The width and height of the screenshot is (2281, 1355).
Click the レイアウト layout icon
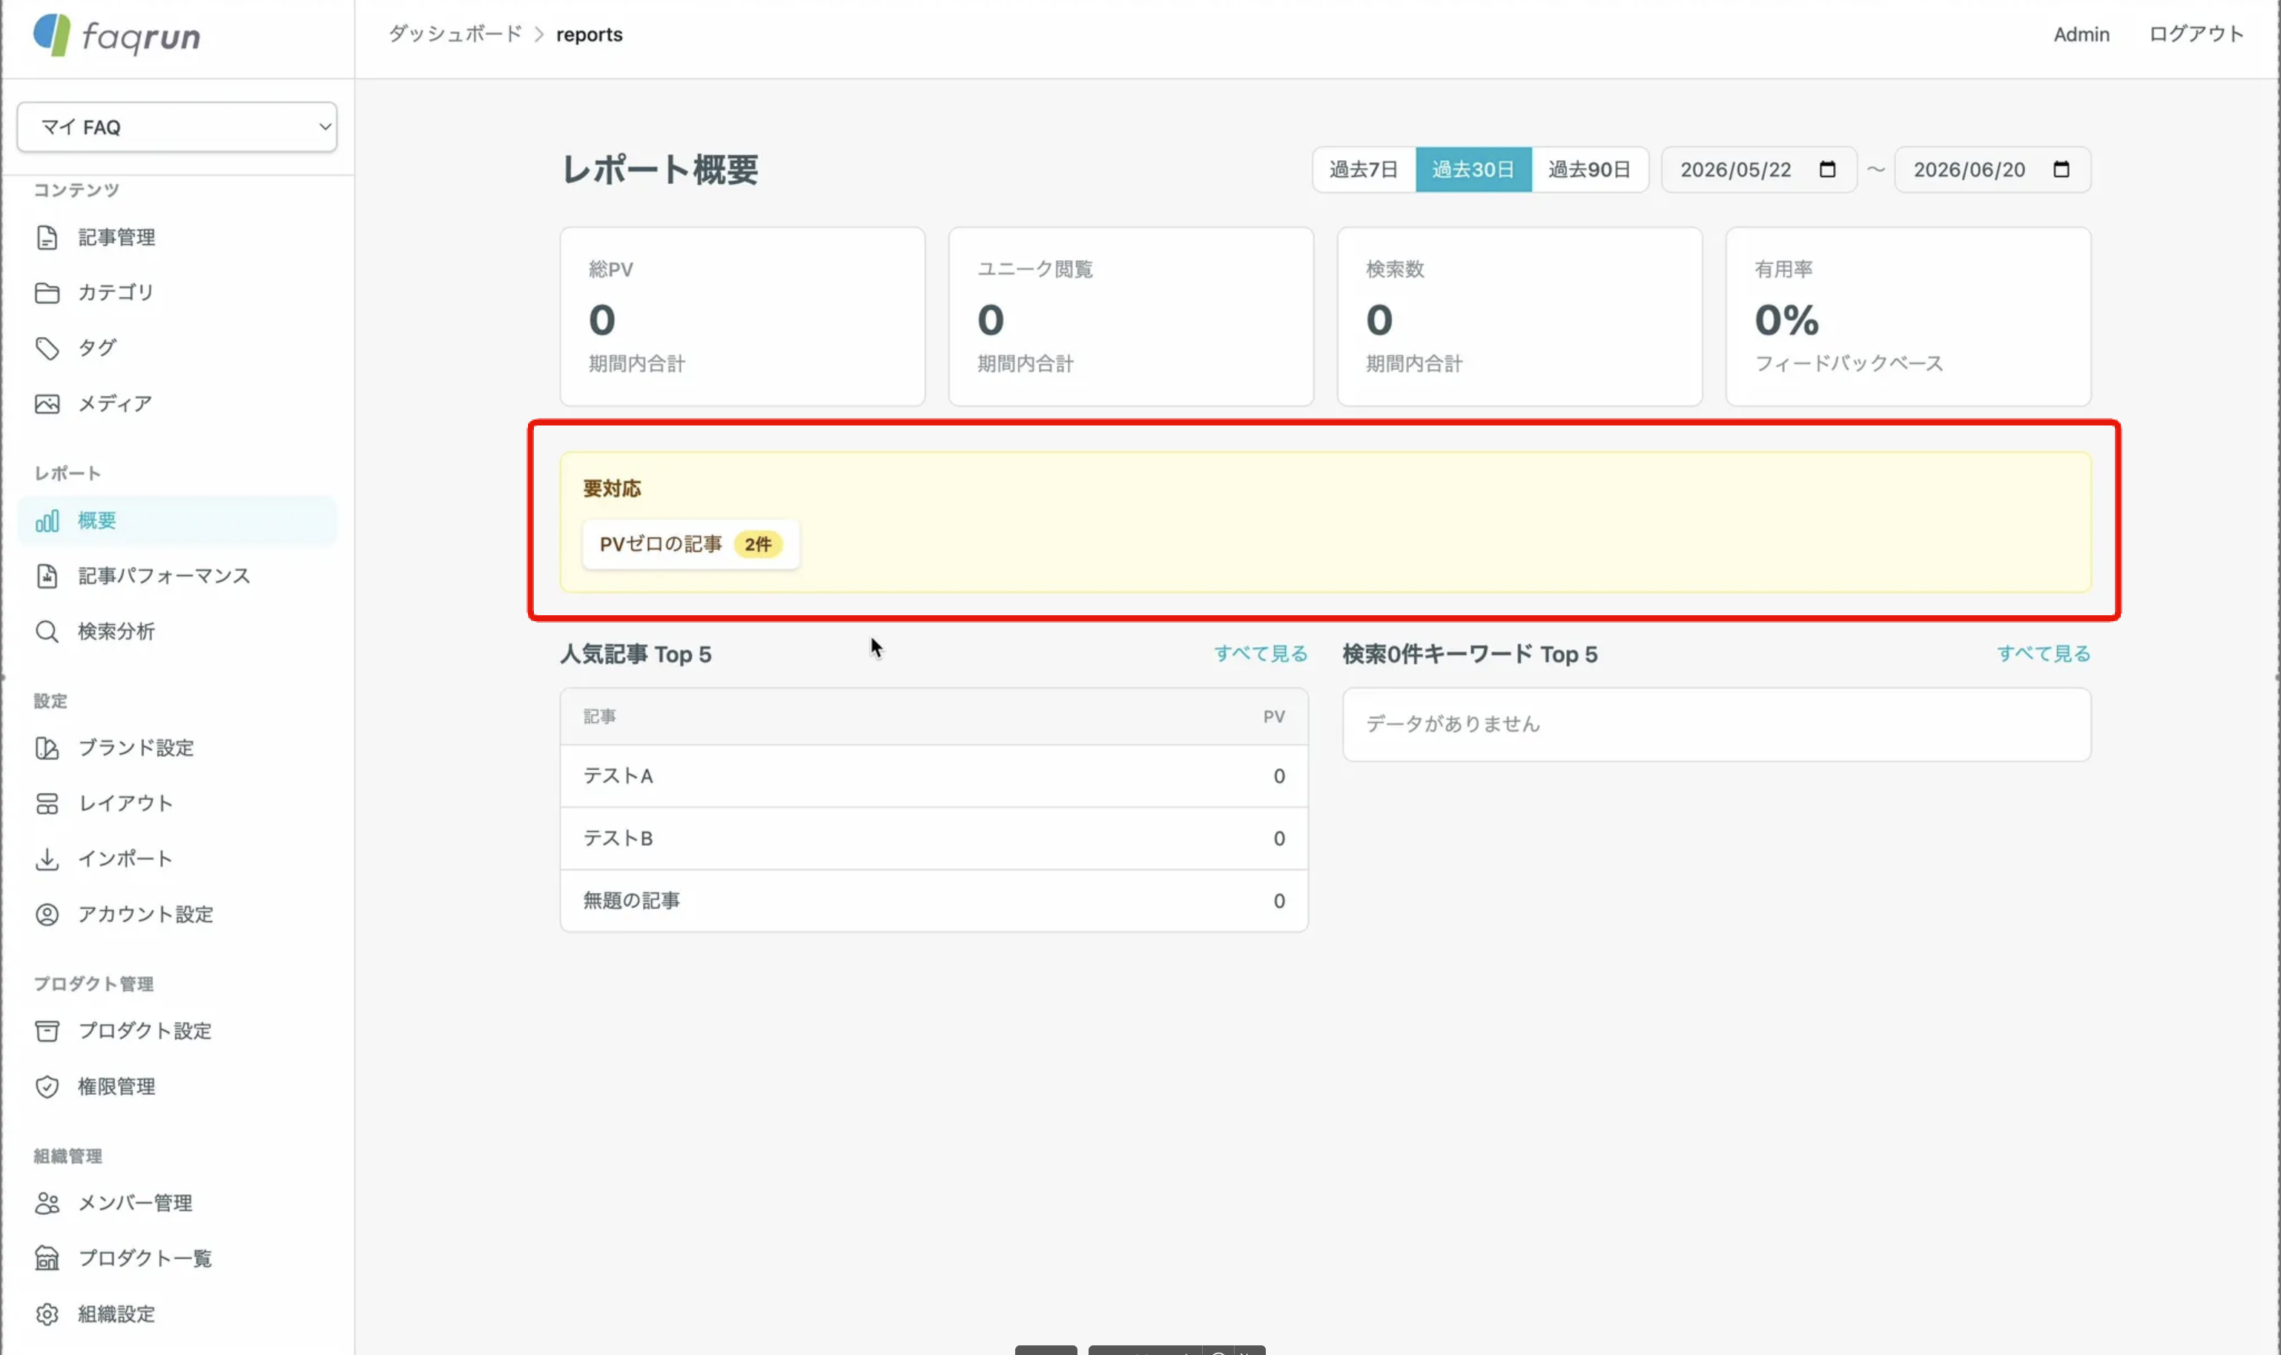tap(47, 804)
